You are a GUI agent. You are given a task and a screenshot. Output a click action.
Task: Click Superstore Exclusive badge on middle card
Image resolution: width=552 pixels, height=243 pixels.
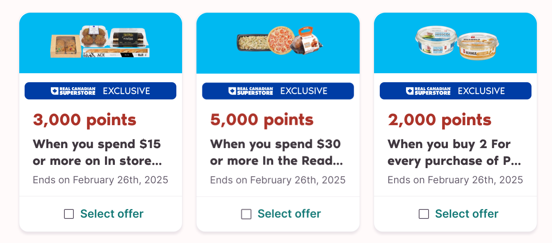tap(278, 91)
